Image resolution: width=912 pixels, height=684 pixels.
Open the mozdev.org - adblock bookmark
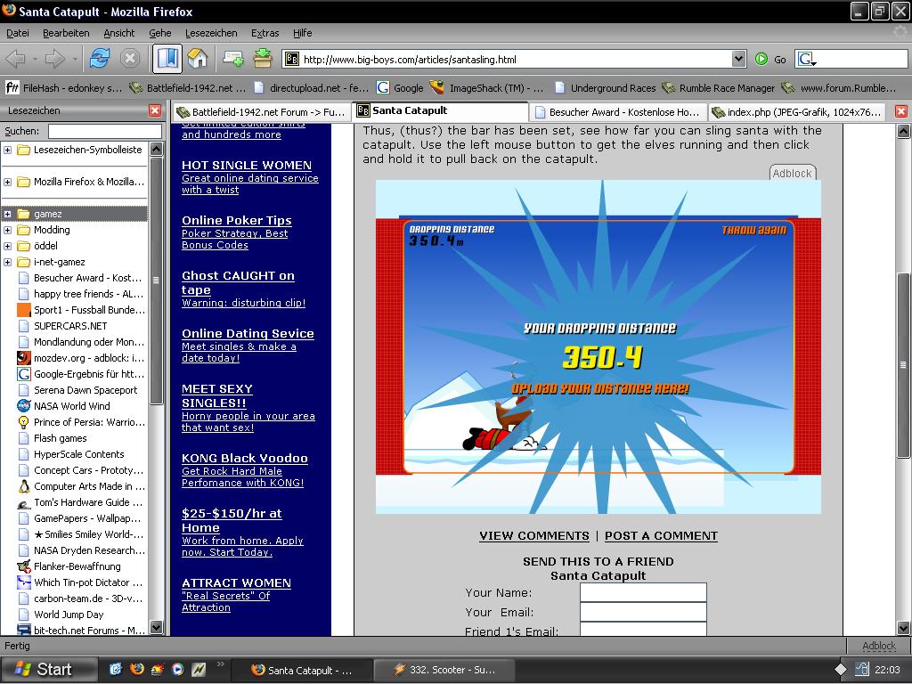pos(81,358)
